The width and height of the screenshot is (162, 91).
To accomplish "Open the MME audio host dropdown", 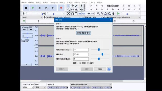I will pyautogui.click(x=32, y=17).
